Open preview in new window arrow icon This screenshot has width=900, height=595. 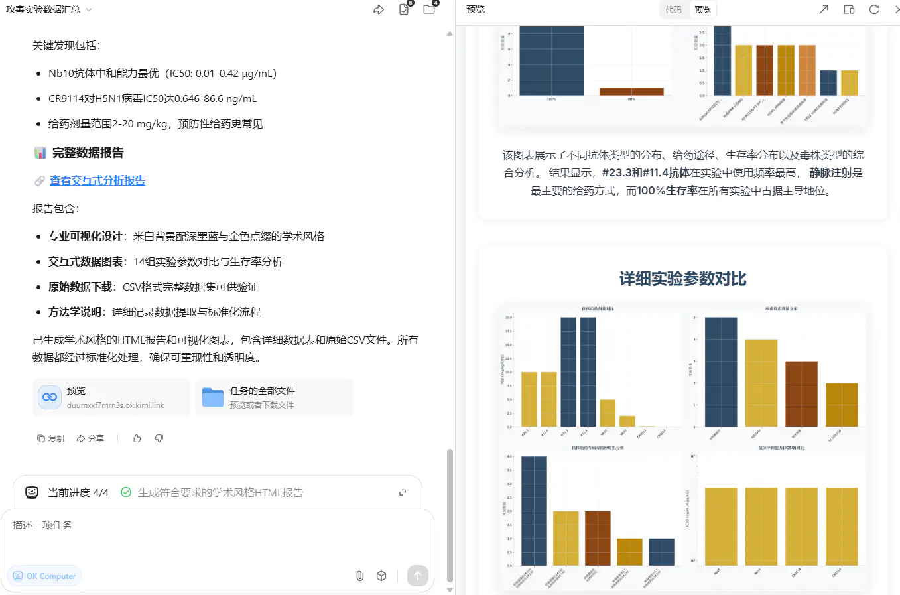[x=823, y=9]
